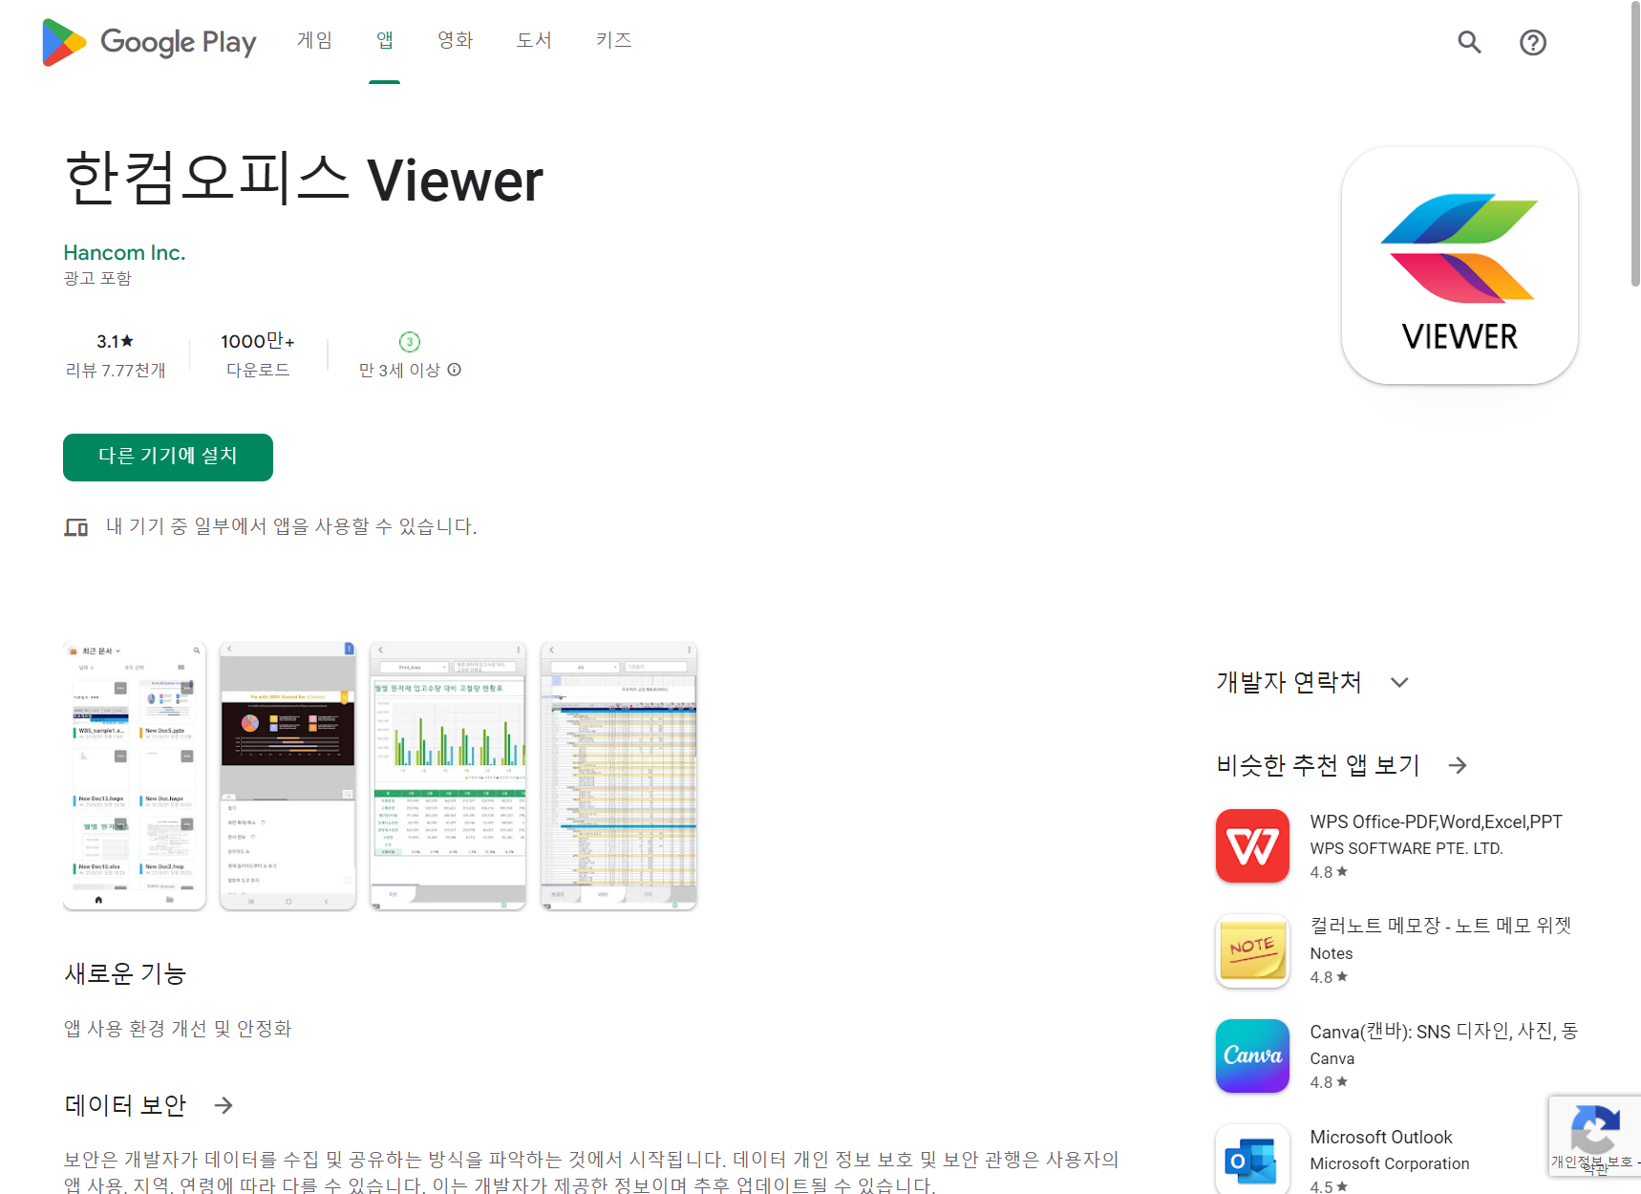This screenshot has width=1641, height=1194.
Task: Open the Microsoft Outlook app icon
Action: 1252,1160
